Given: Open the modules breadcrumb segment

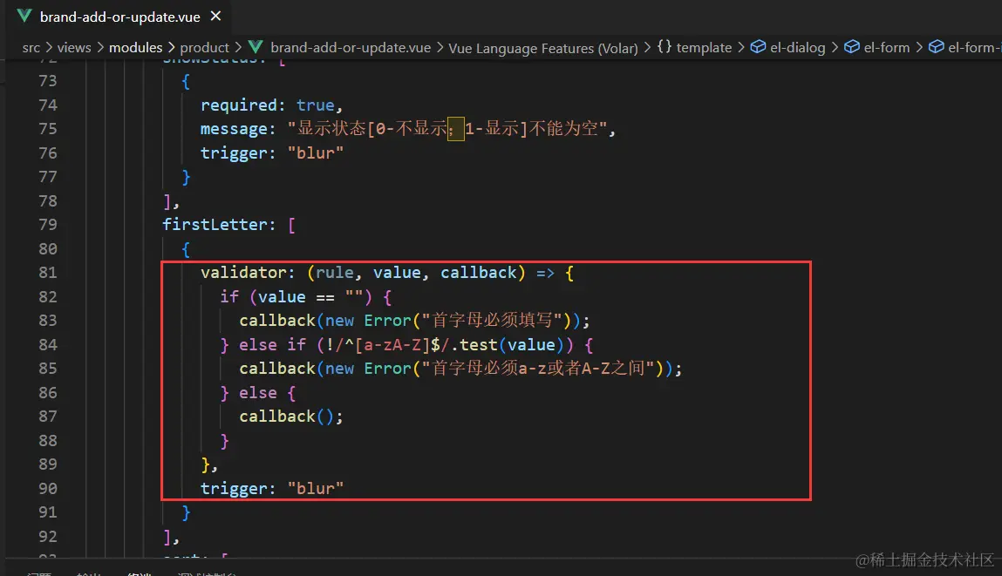Looking at the screenshot, I should (x=135, y=48).
